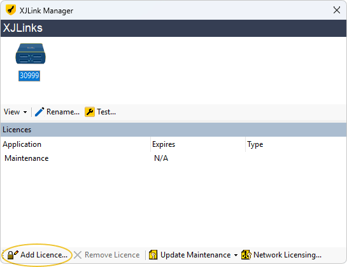The width and height of the screenshot is (347, 267).
Task: Click the Network Licensing icon
Action: (246, 255)
